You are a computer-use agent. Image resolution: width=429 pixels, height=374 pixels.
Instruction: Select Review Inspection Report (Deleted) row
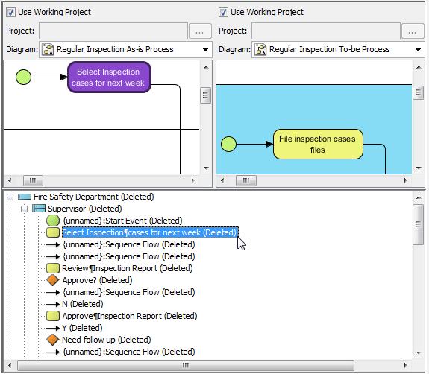point(128,268)
